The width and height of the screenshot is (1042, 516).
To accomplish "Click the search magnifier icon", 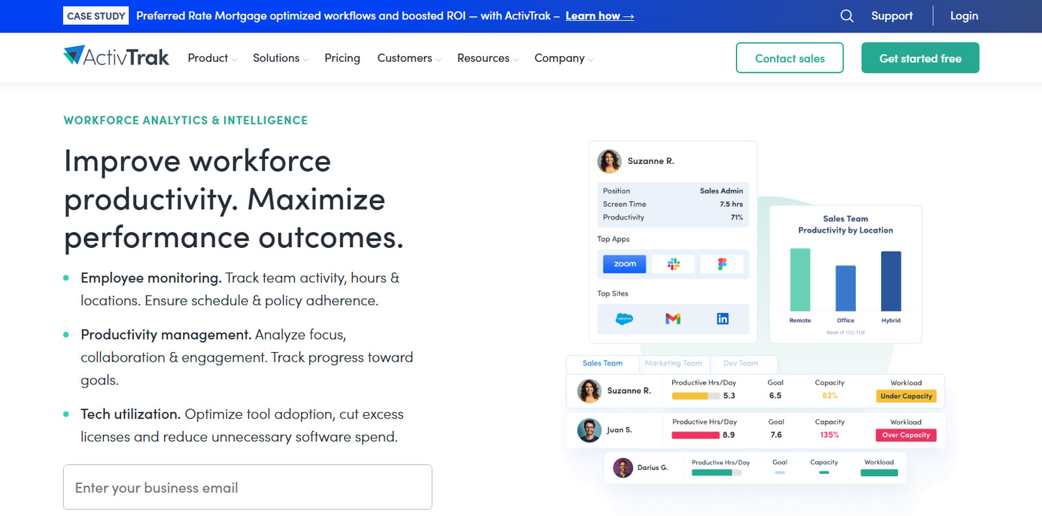I will click(x=846, y=16).
